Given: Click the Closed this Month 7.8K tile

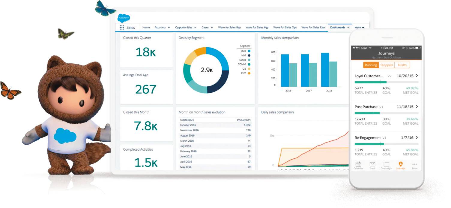Looking at the screenshot, I should pos(146,124).
